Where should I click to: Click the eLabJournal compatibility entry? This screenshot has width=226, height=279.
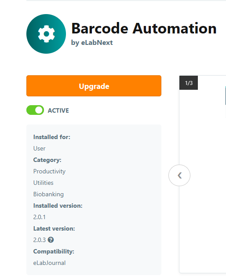49,263
